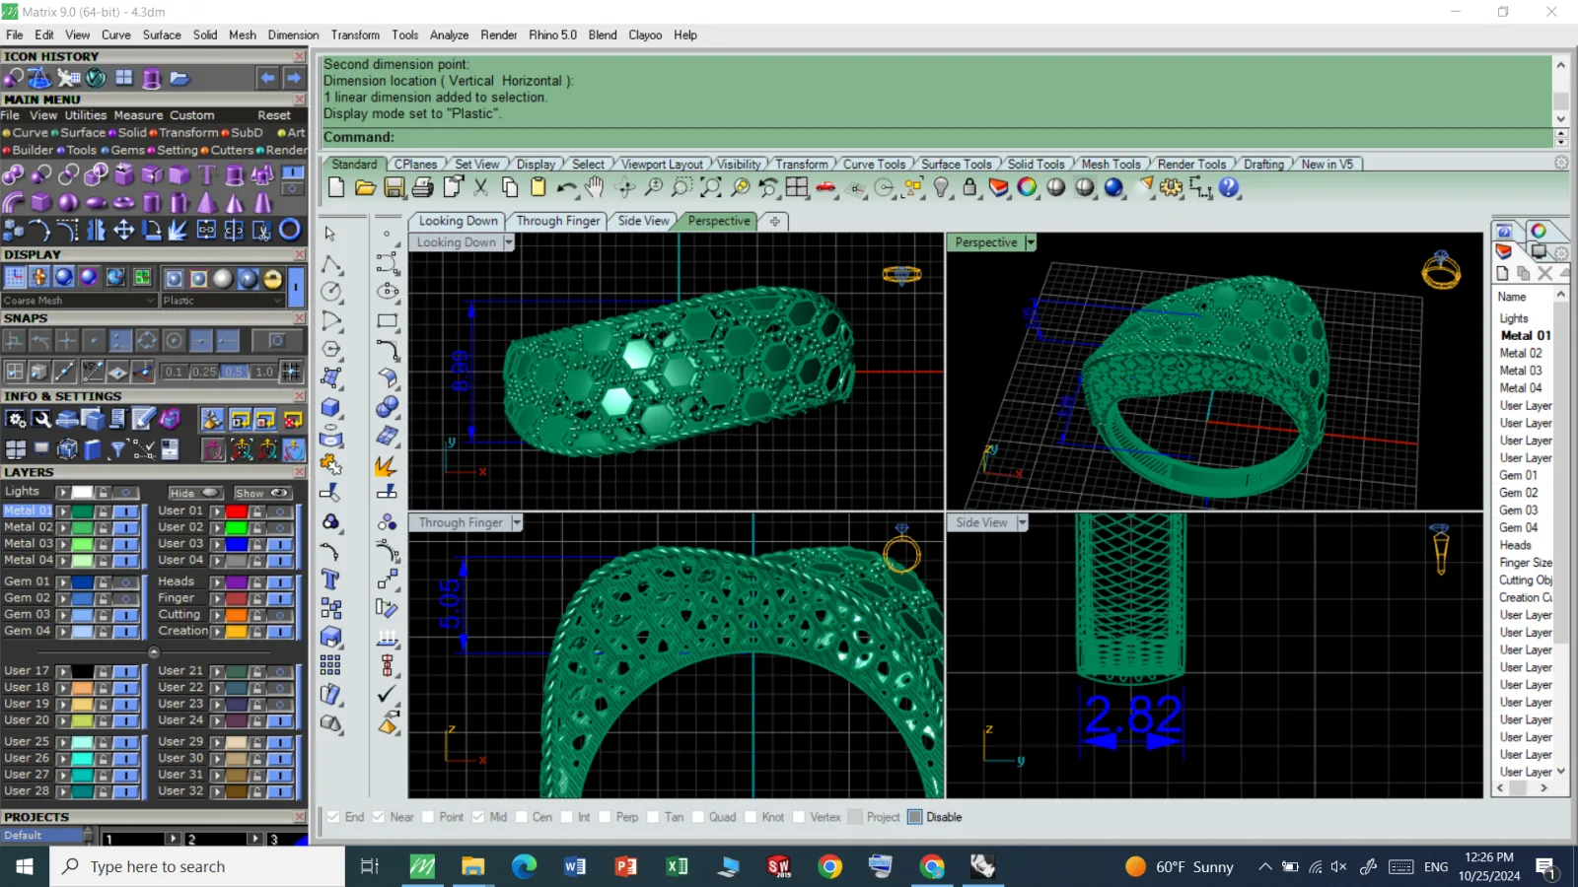Open the Side View viewport title dropdown
This screenshot has width=1578, height=887.
pos(1022,522)
